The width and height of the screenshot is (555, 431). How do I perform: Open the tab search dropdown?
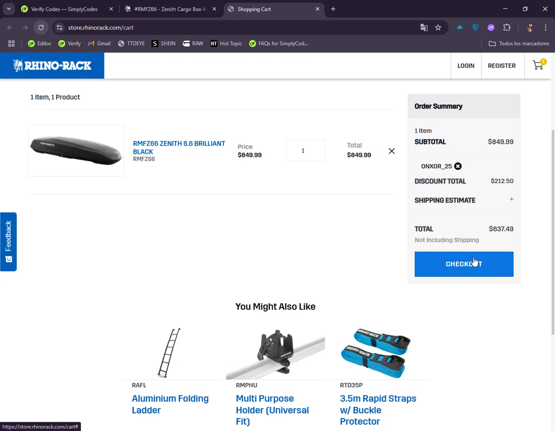[x=9, y=9]
